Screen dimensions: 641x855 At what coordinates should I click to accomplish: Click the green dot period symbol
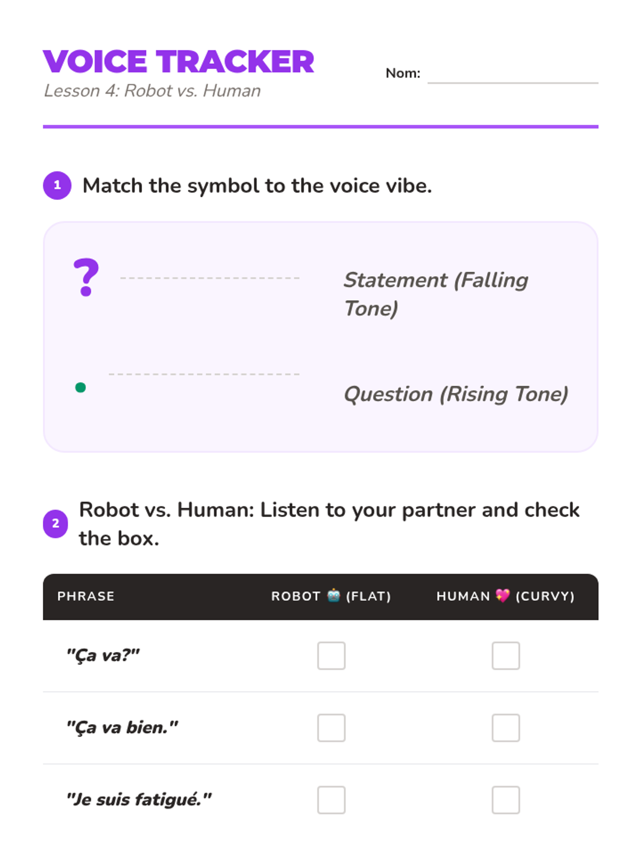81,387
